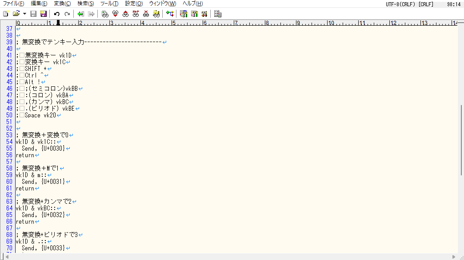This screenshot has width=464, height=260.
Task: Open a file using folder icon
Action: click(16, 14)
